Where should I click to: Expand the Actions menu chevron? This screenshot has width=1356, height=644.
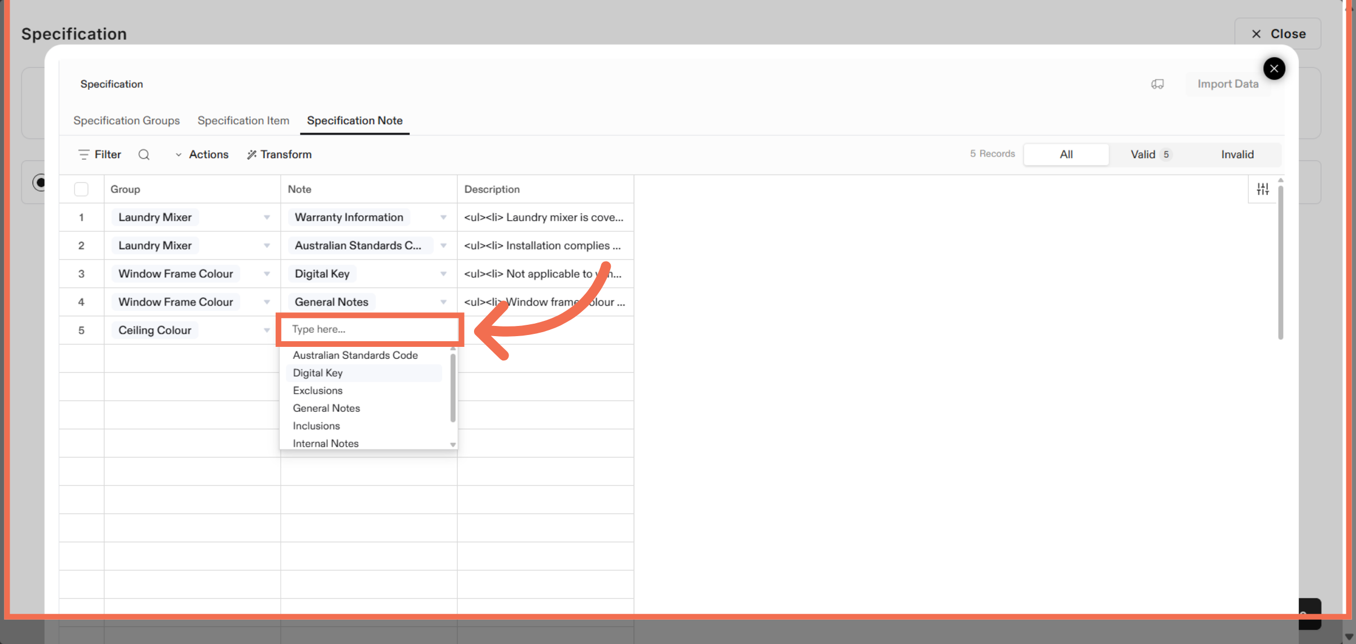click(179, 154)
